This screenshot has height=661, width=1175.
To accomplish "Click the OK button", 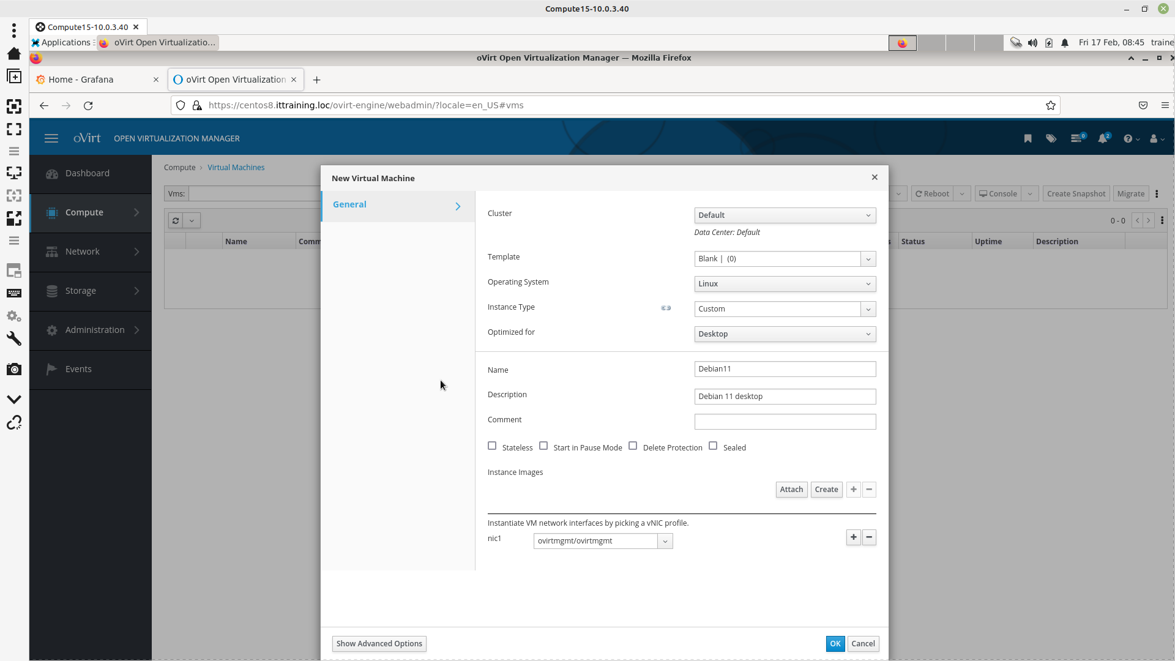I will 835,644.
